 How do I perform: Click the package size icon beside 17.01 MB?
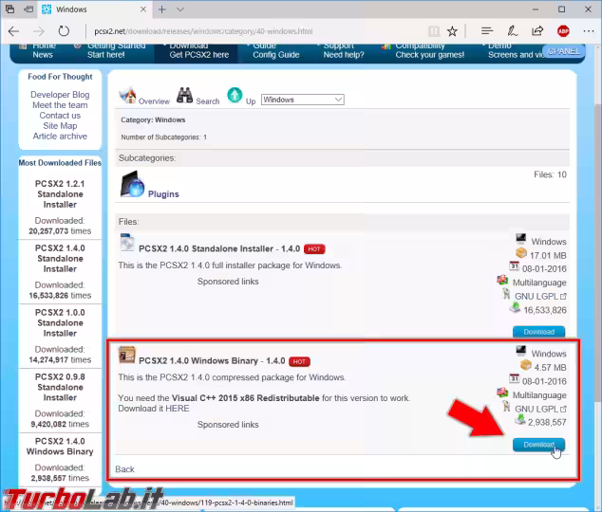tap(521, 253)
